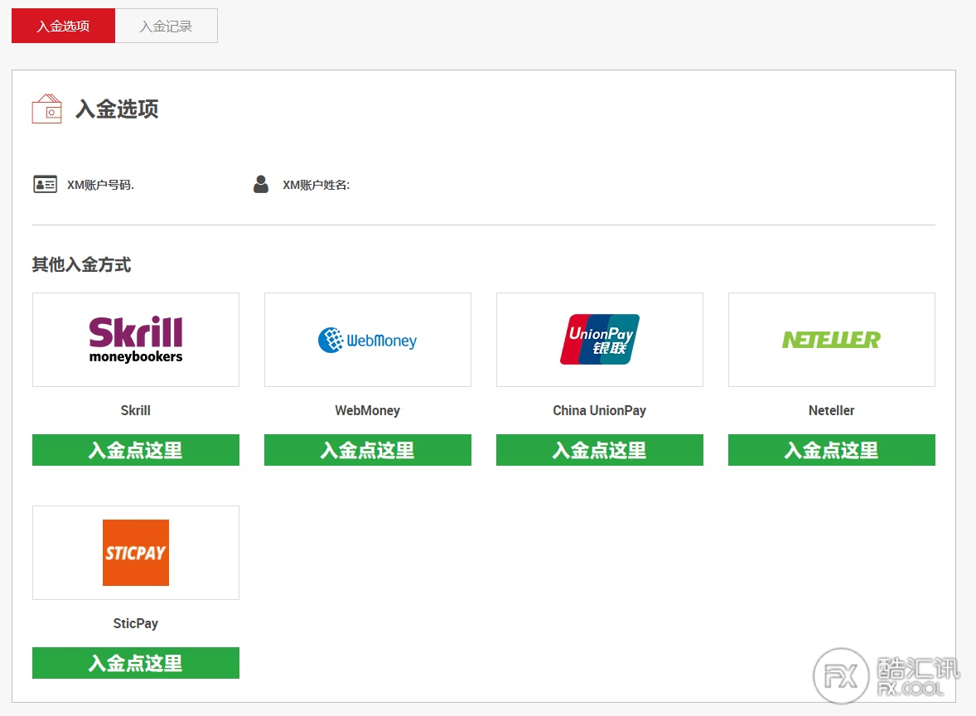Click the FX.COOL watermark logo
Screen dimensions: 976x716
(x=885, y=676)
